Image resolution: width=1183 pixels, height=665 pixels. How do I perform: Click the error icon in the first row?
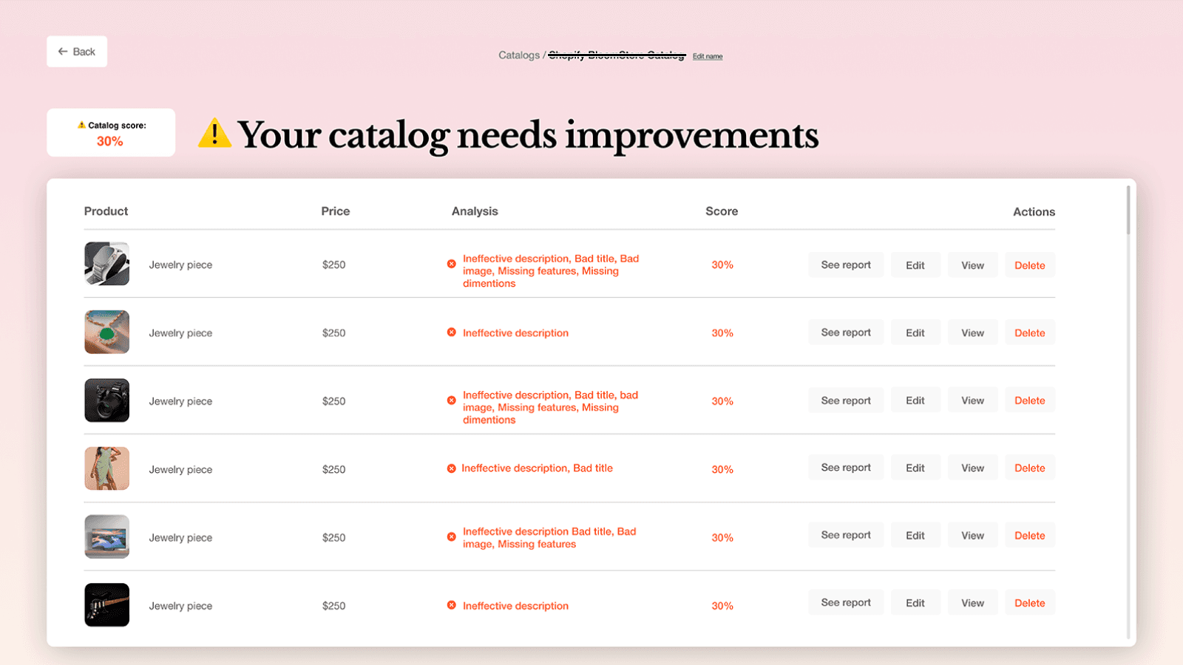click(451, 264)
